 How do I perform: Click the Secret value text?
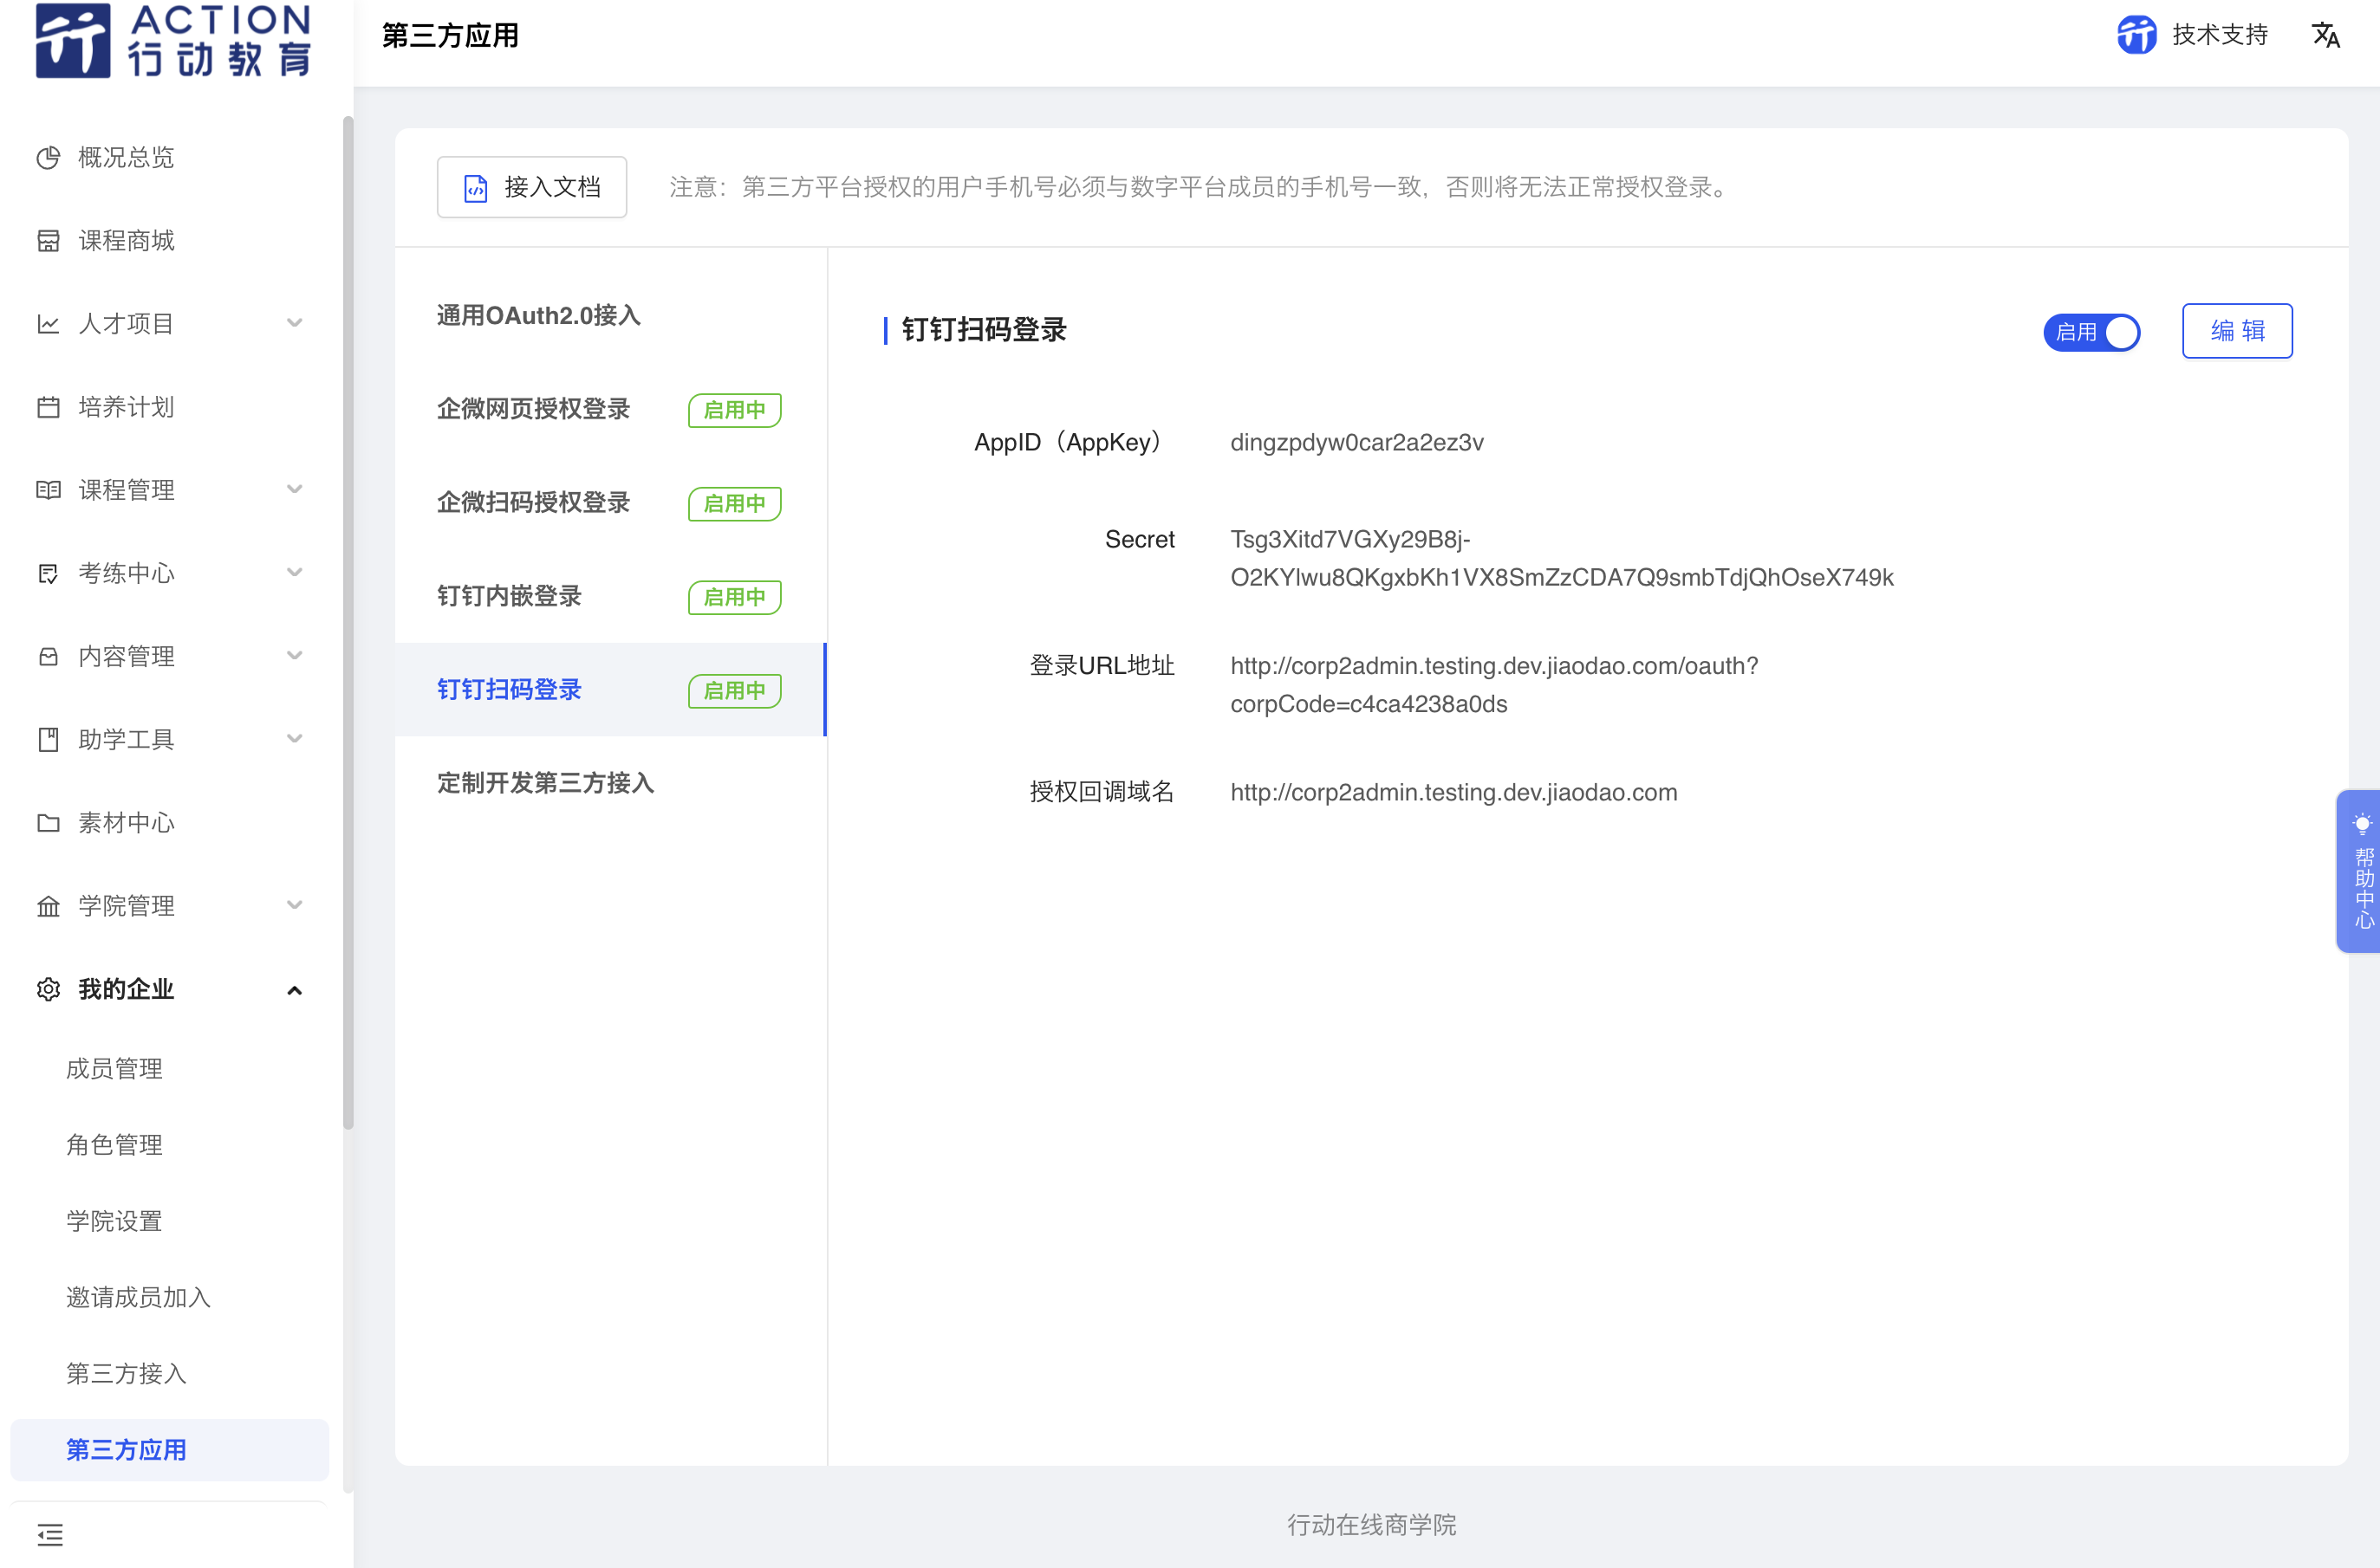point(1562,558)
